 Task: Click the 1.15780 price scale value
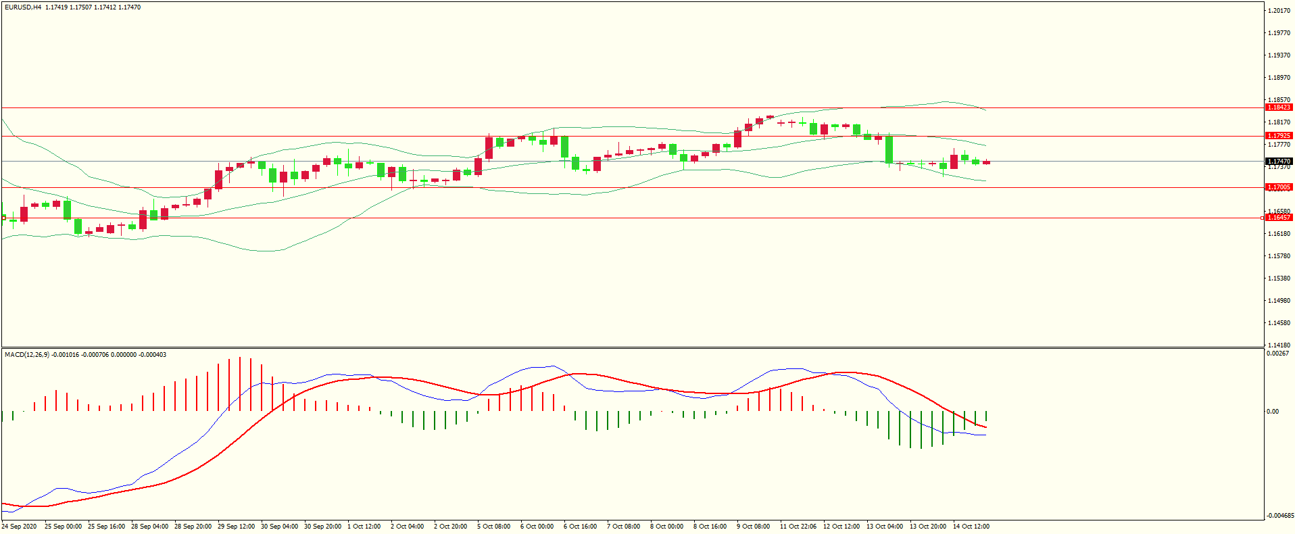1279,256
